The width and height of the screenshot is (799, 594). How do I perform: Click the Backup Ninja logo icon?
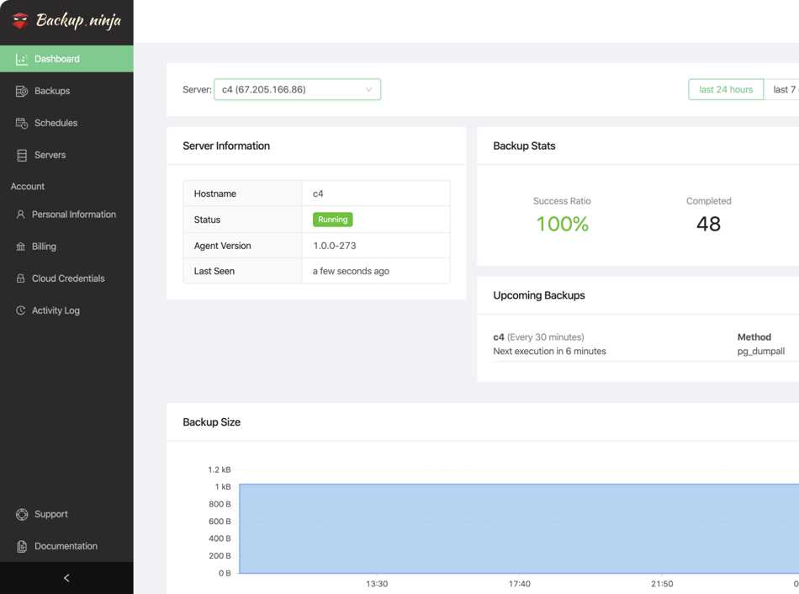pos(20,21)
